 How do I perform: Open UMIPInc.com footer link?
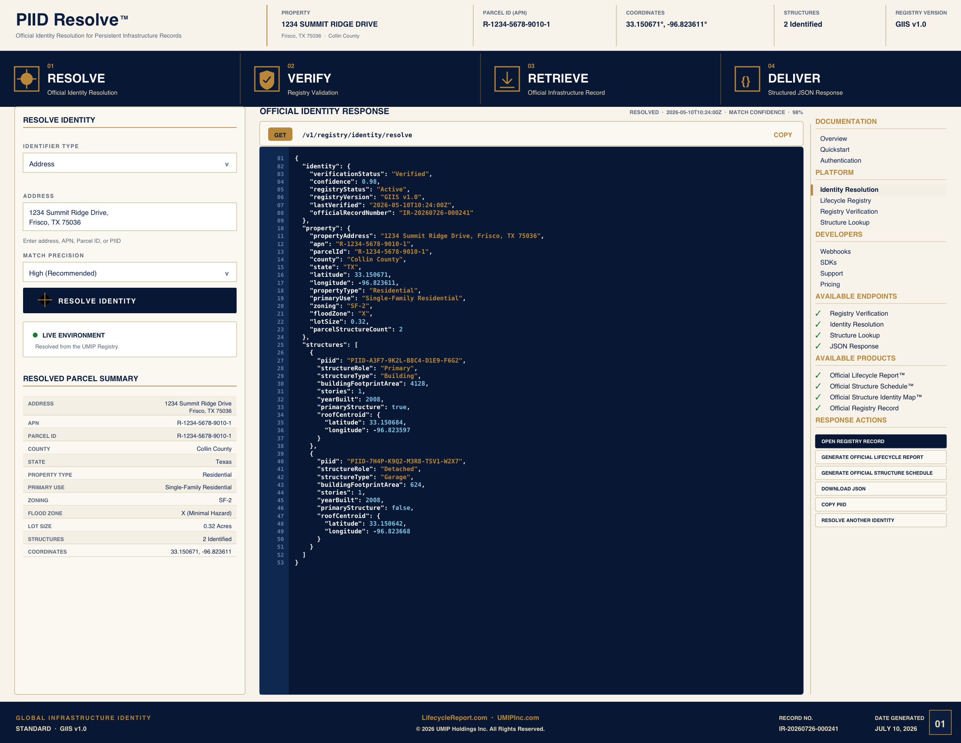tap(518, 718)
